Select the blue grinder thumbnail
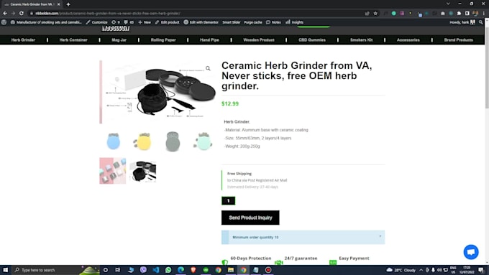Screen dimensions: 489x275 click(113, 141)
